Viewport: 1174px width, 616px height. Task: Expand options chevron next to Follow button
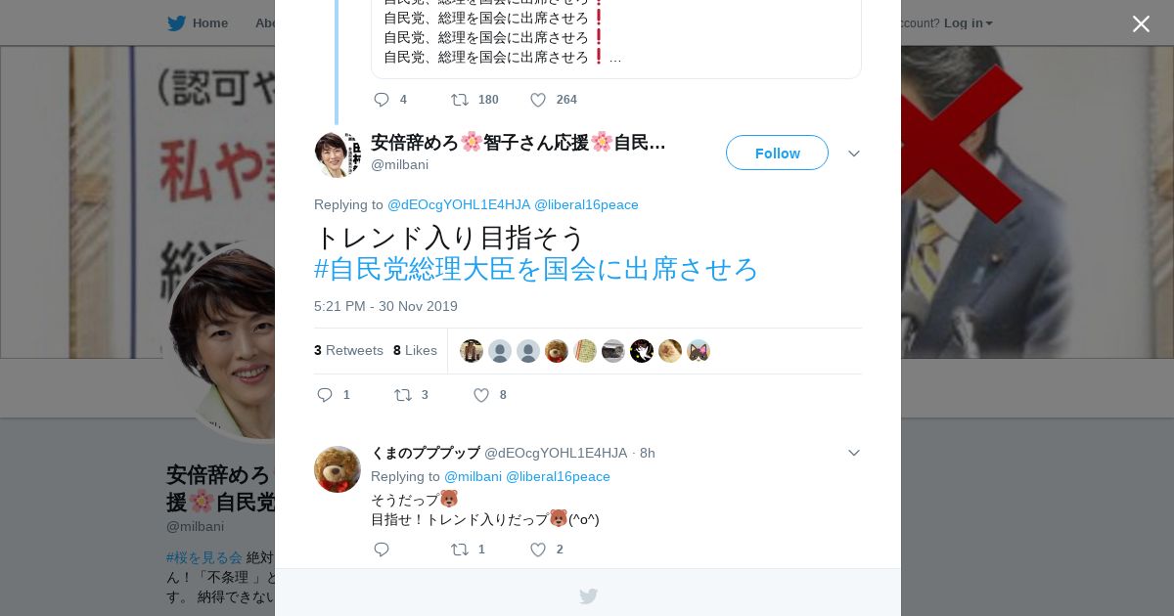854,154
